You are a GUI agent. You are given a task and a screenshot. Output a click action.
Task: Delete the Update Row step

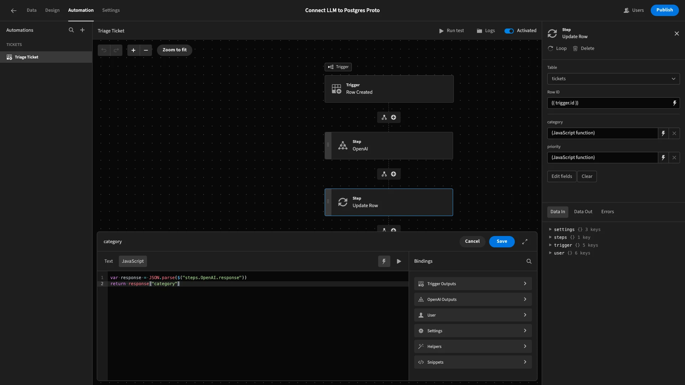[x=584, y=48]
